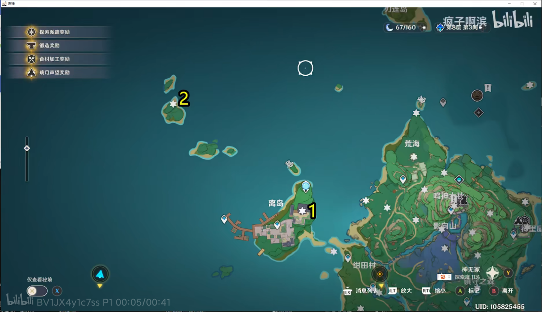Click the 绀田村 place label
Viewport: 542px width, 312px height.
point(364,265)
